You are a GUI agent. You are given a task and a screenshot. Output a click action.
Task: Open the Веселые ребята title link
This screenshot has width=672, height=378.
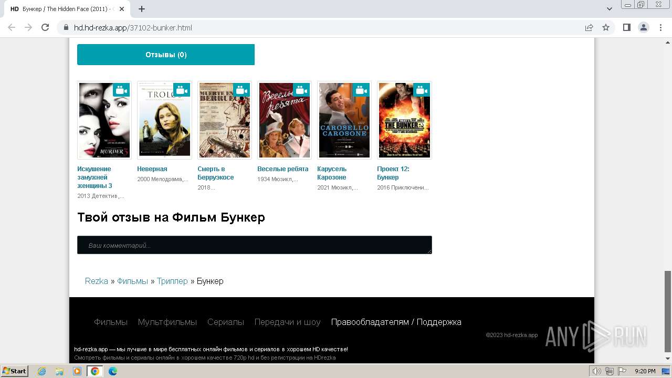(x=283, y=169)
